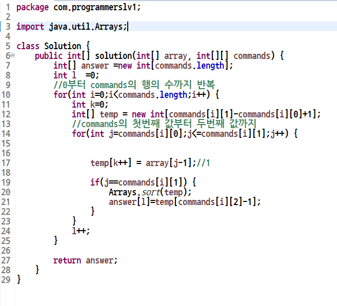Click line number 10 in the gutter
The height and width of the screenshot is (306, 337).
click(x=6, y=94)
